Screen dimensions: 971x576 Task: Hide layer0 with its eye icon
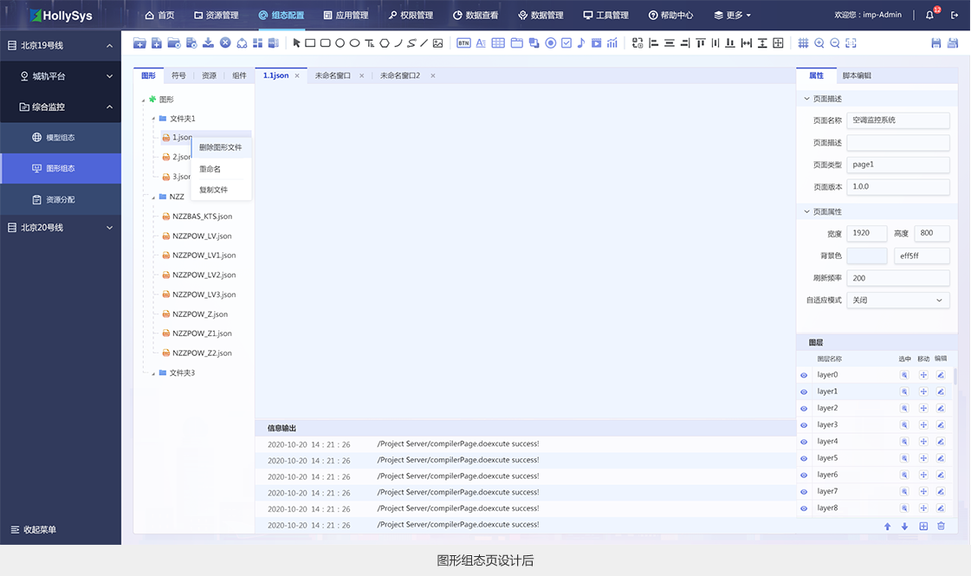[x=804, y=375]
